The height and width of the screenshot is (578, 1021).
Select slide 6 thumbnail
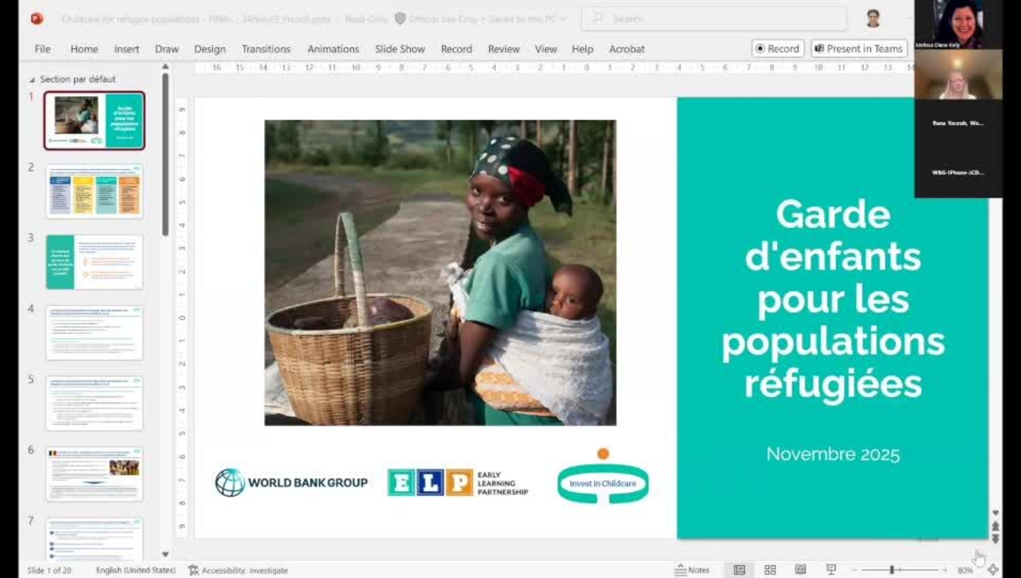pos(94,474)
